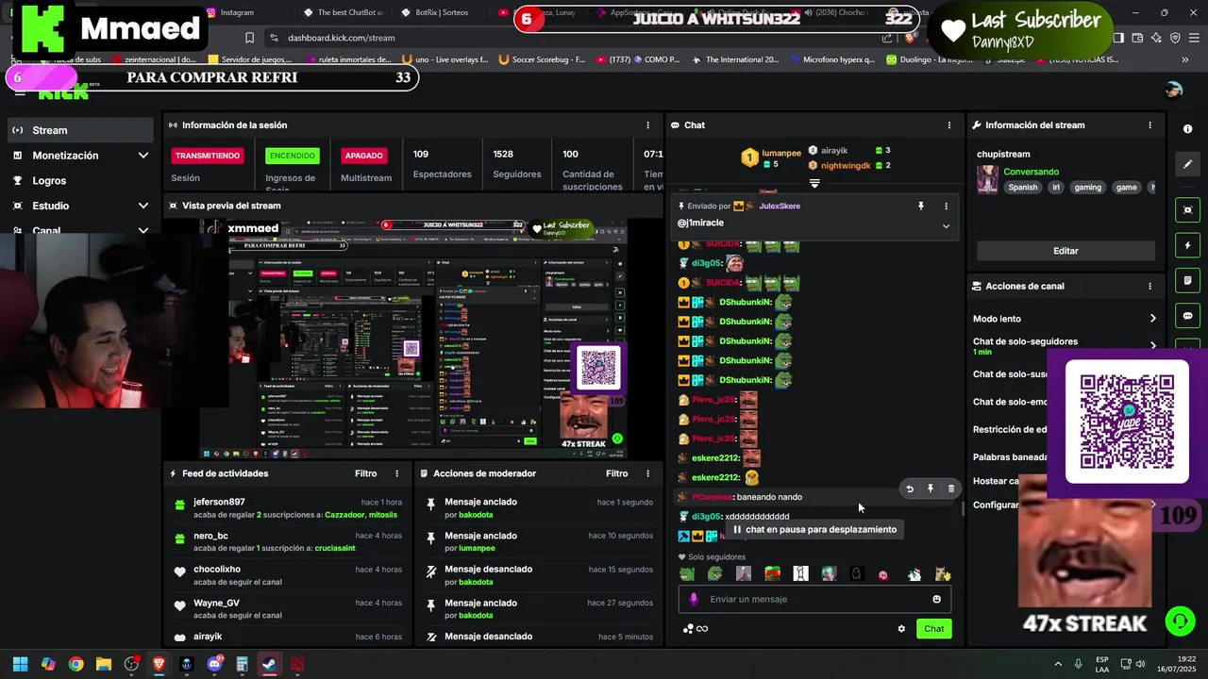The height and width of the screenshot is (679, 1208).
Task: Click the pencil edit icon in right sidebar
Action: pos(1187,164)
